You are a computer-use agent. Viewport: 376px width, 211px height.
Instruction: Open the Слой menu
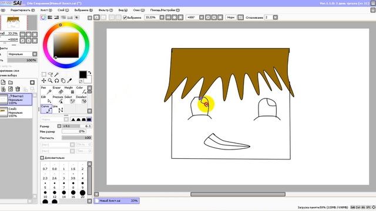[63, 10]
